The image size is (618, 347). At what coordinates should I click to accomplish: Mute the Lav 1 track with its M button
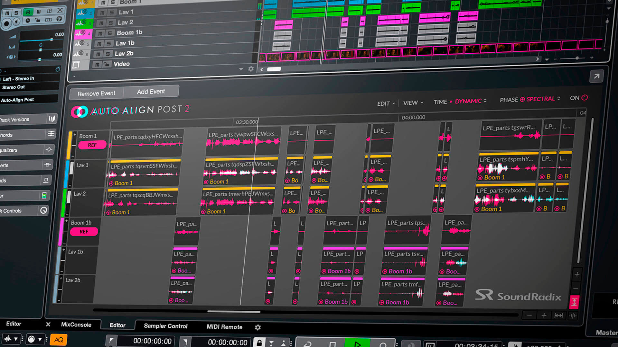[102, 12]
